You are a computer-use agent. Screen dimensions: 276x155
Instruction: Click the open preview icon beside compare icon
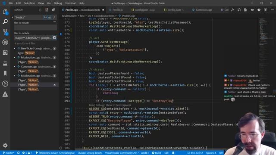click(x=245, y=10)
